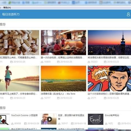Click the 35517 download count
This screenshot has width=131, height=131.
pyautogui.click(x=64, y=123)
